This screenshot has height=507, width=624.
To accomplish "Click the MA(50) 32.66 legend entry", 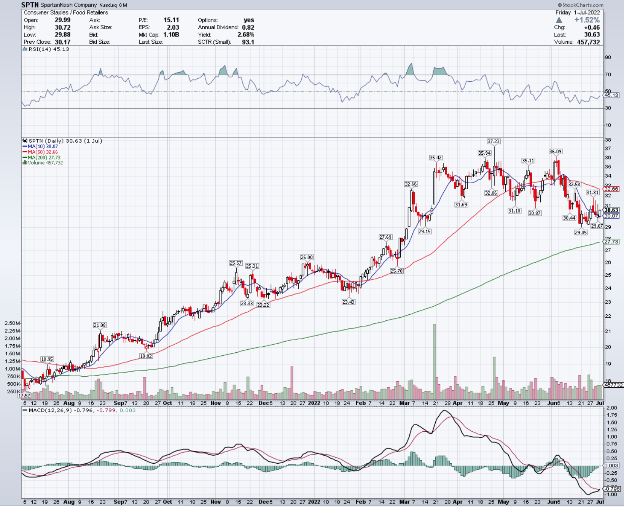I will pos(40,152).
